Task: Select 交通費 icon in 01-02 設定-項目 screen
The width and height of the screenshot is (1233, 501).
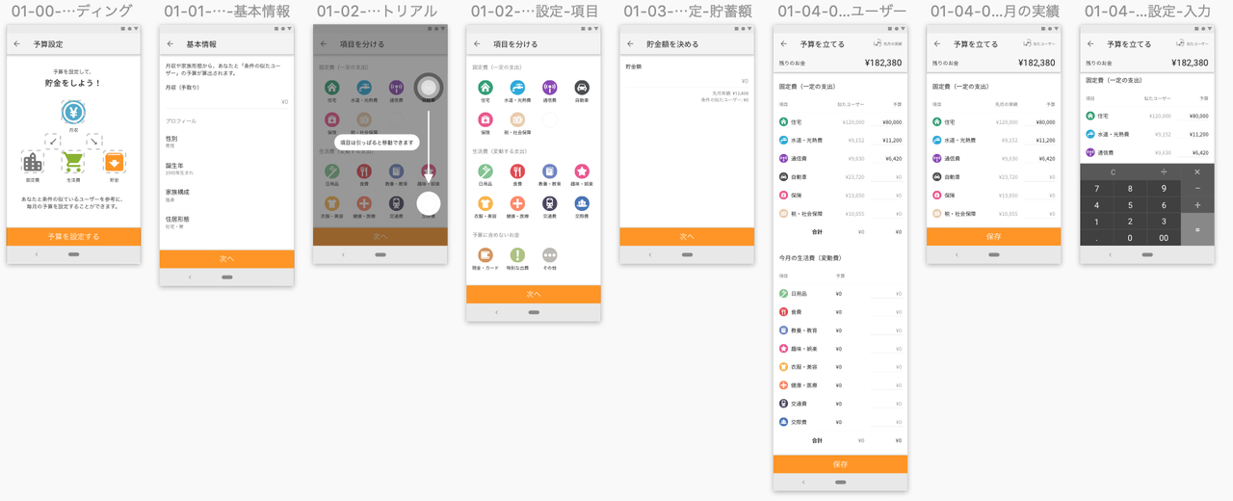Action: (x=549, y=203)
